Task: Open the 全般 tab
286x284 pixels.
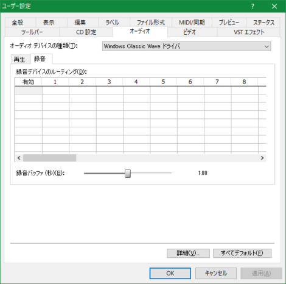Action: pyautogui.click(x=18, y=23)
